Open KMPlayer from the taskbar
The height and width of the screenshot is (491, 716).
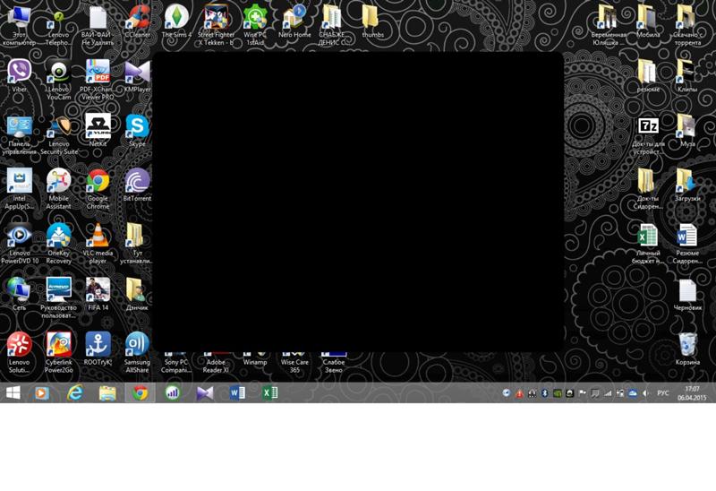205,392
